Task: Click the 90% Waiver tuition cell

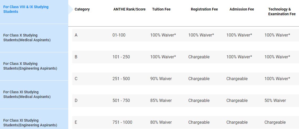Action: coord(161,79)
